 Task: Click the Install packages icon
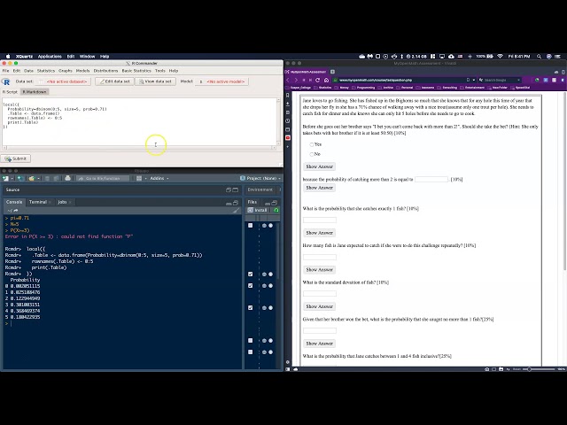(x=259, y=210)
